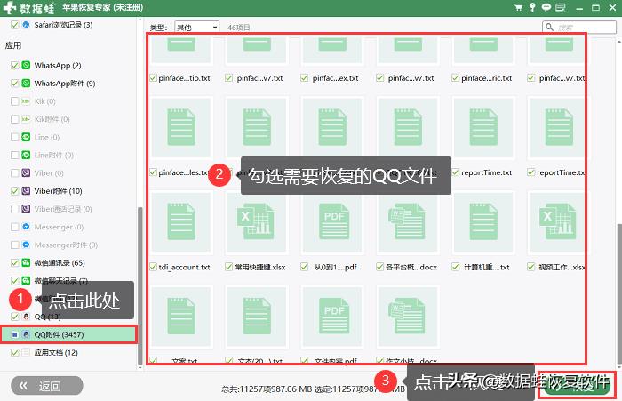The image size is (622, 401).
Task: Uncheck the tdi_account.txt checkbox
Action: tap(153, 267)
